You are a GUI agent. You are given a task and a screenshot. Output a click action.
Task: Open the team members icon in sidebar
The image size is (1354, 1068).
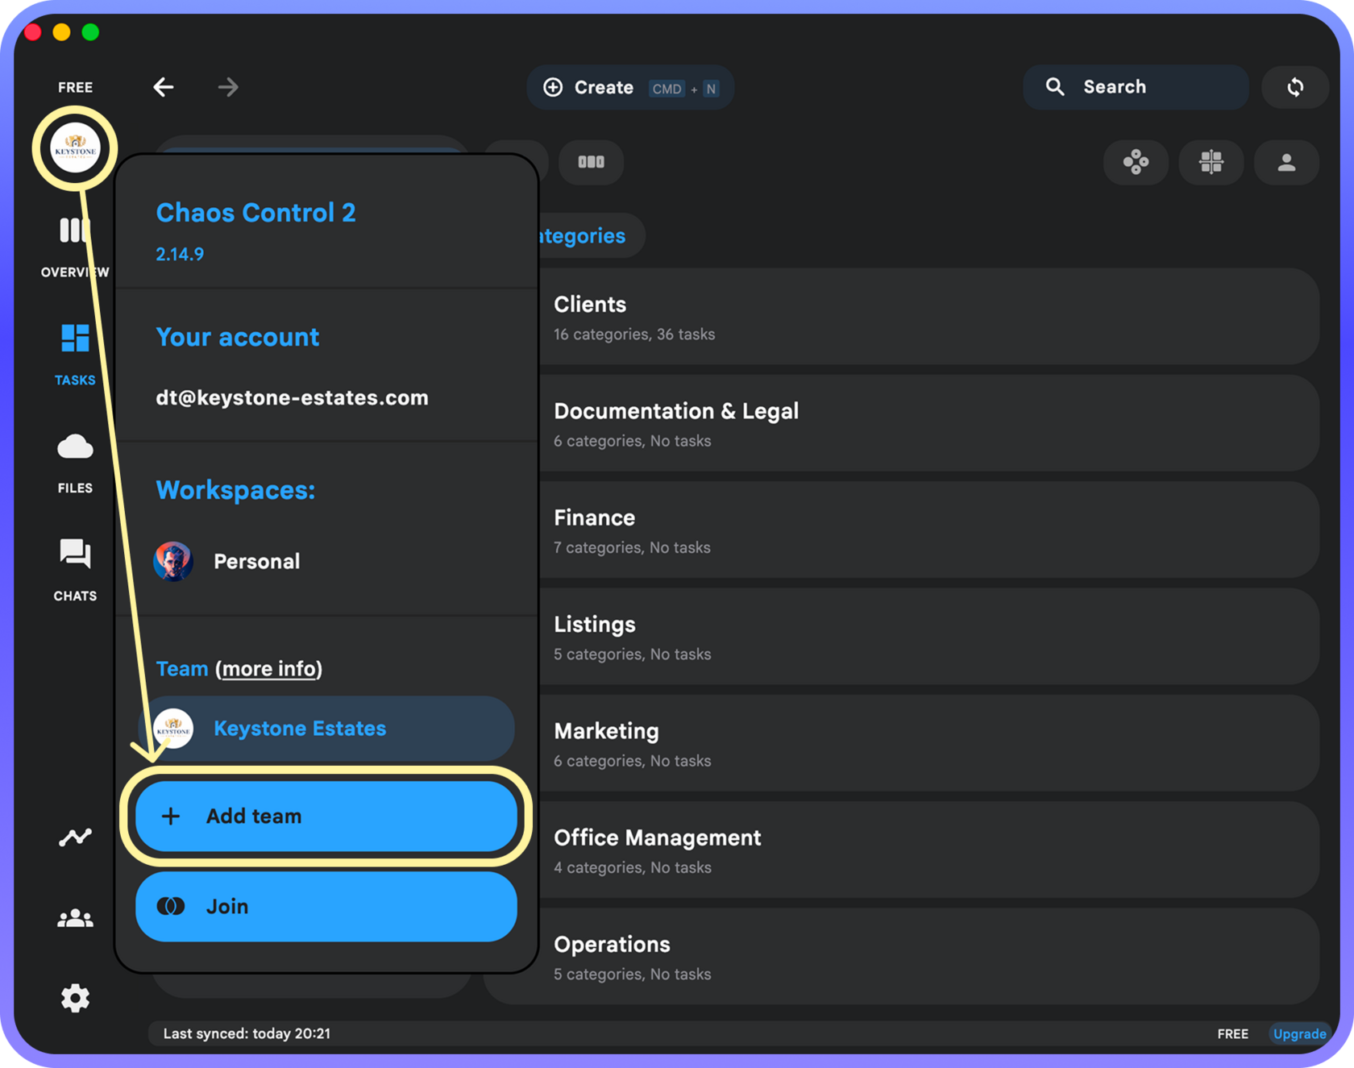tap(75, 918)
